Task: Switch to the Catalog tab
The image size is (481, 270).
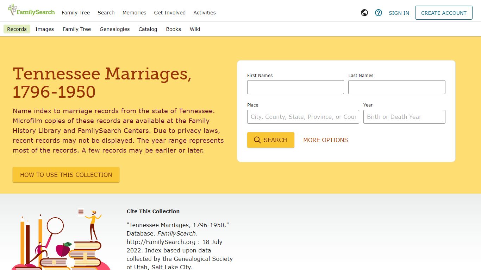Action: [x=148, y=29]
